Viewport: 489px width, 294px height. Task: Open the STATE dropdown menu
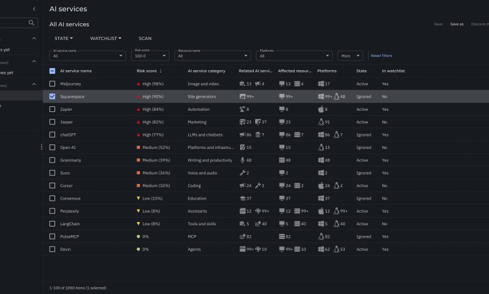pyautogui.click(x=63, y=38)
